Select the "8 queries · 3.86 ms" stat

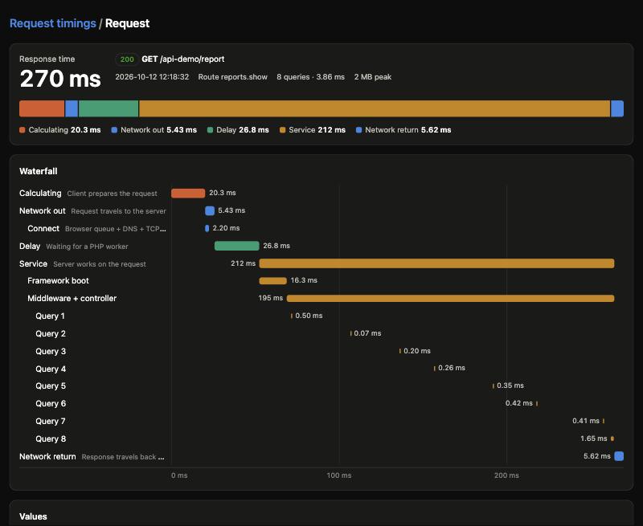(x=310, y=77)
